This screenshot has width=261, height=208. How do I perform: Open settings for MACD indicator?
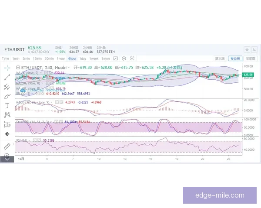pyautogui.click(x=57, y=102)
